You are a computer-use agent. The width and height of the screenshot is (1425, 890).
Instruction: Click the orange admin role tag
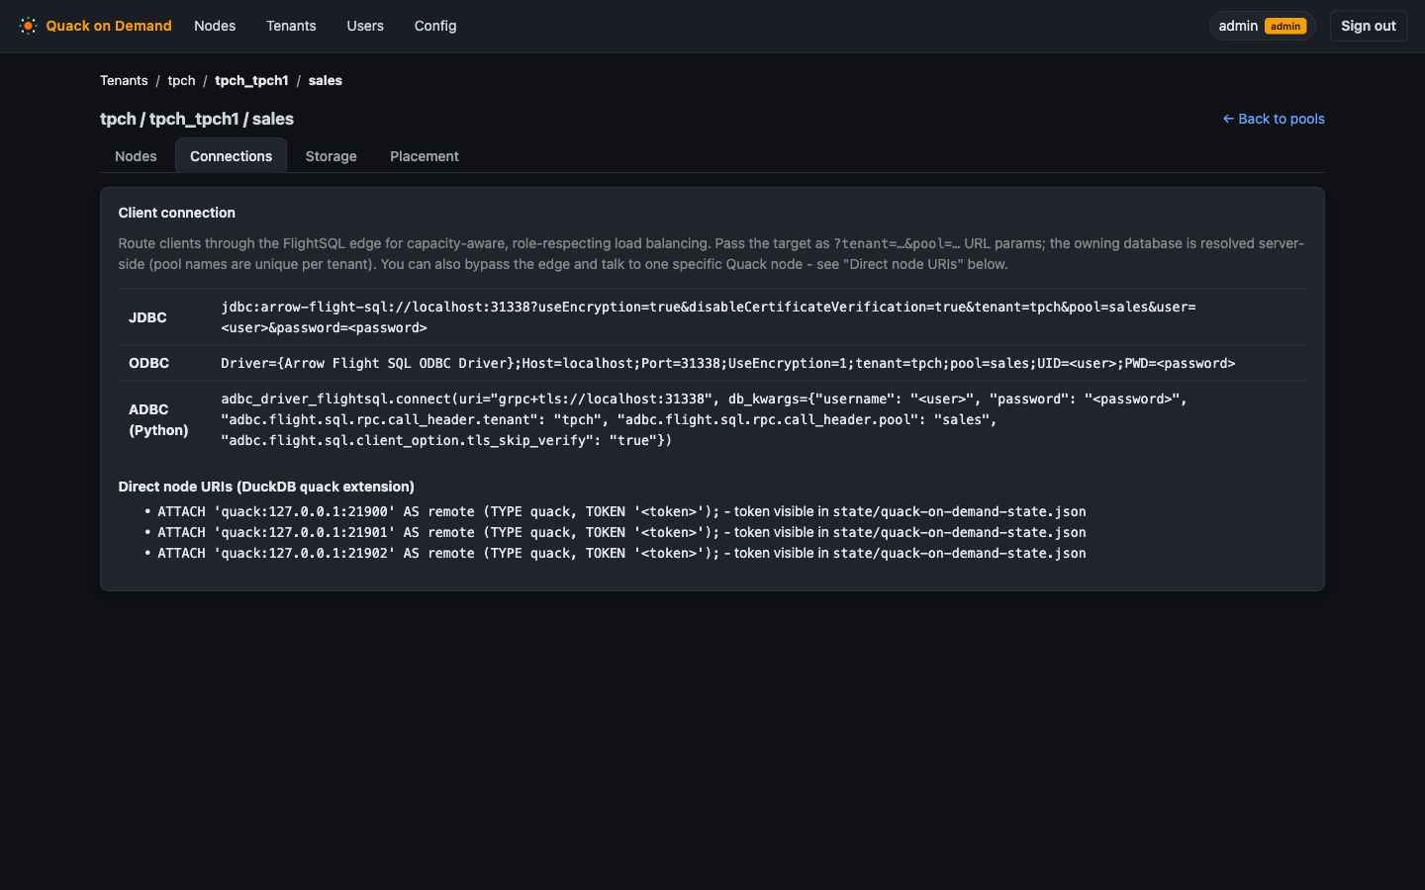1285,27
